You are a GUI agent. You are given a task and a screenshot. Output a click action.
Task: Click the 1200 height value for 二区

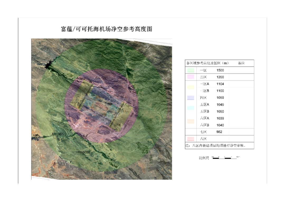pyautogui.click(x=220, y=77)
